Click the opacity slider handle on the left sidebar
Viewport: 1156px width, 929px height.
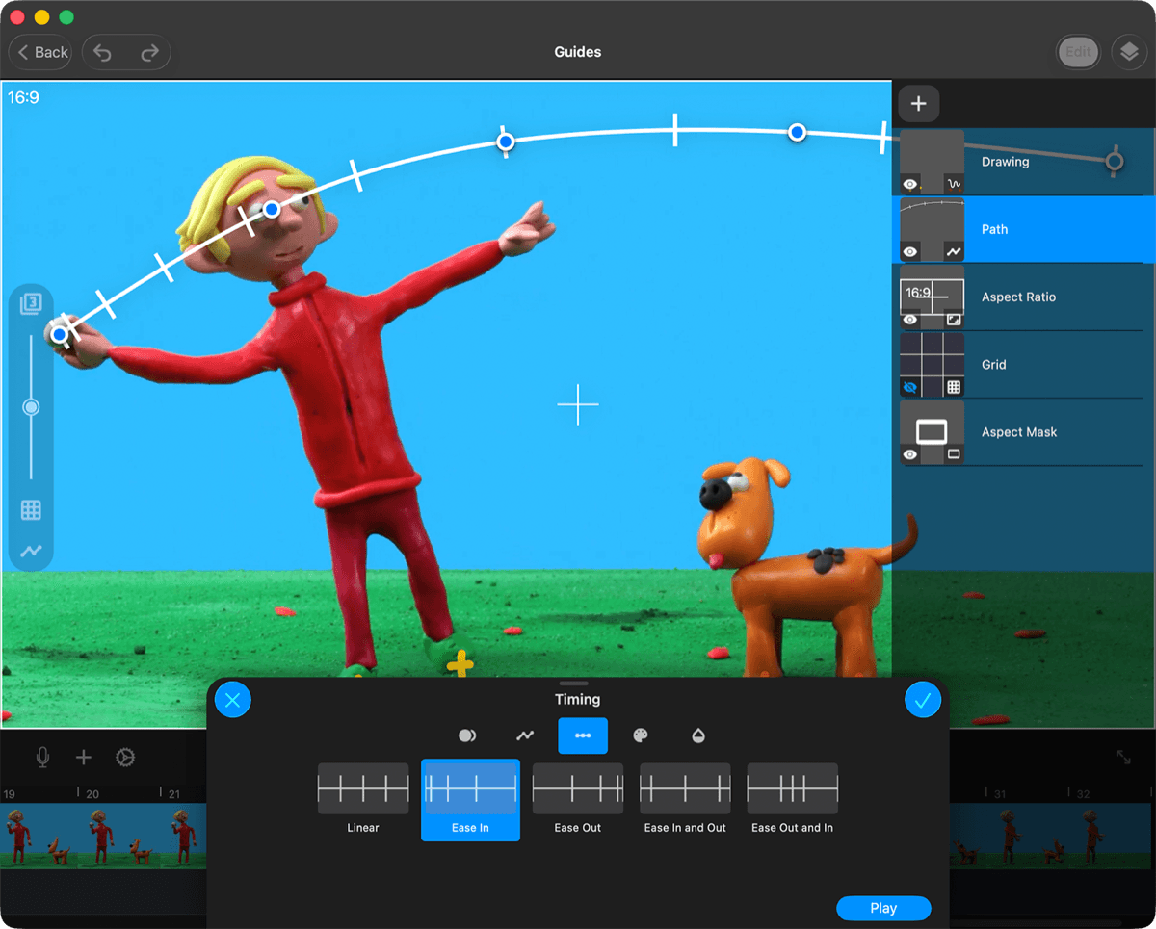(x=31, y=407)
